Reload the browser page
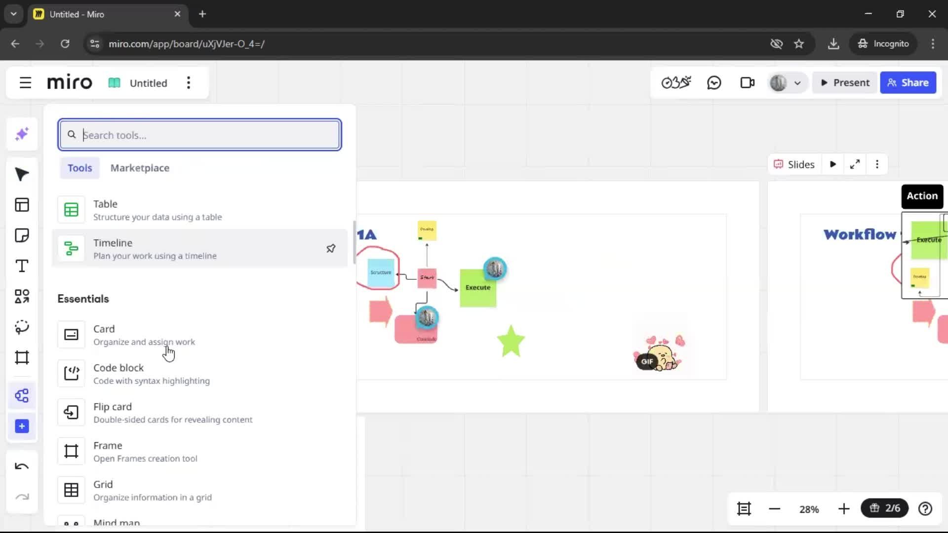The height and width of the screenshot is (533, 948). (x=65, y=43)
